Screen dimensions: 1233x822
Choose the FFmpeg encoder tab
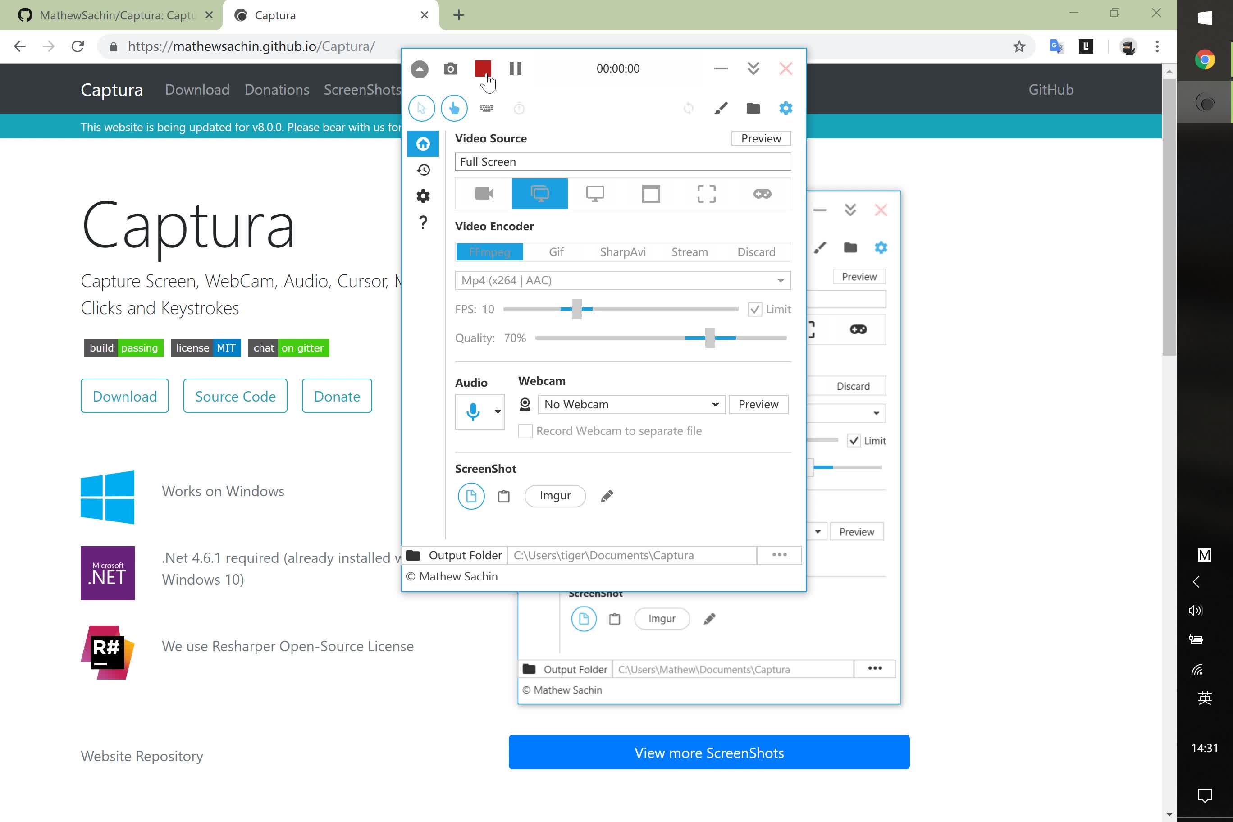pyautogui.click(x=489, y=252)
